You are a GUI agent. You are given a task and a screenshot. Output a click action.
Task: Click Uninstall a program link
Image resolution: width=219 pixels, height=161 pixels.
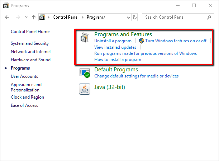(113, 41)
